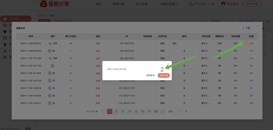View region 查看 for 刘凯's 10th-view row
This screenshot has width=273, height=130.
coord(98,44)
